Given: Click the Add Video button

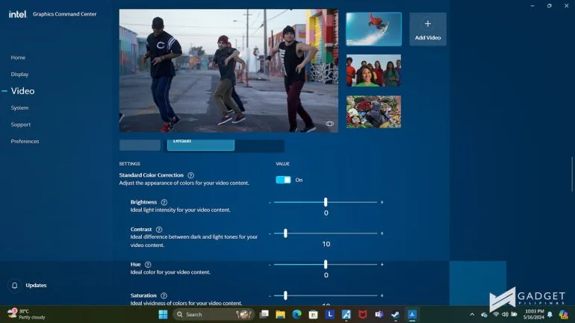Looking at the screenshot, I should tap(428, 29).
